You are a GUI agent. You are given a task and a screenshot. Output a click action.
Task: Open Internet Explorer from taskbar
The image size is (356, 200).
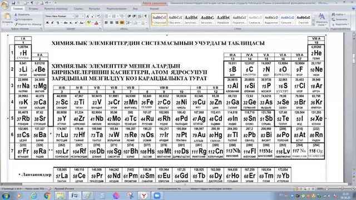33,196
